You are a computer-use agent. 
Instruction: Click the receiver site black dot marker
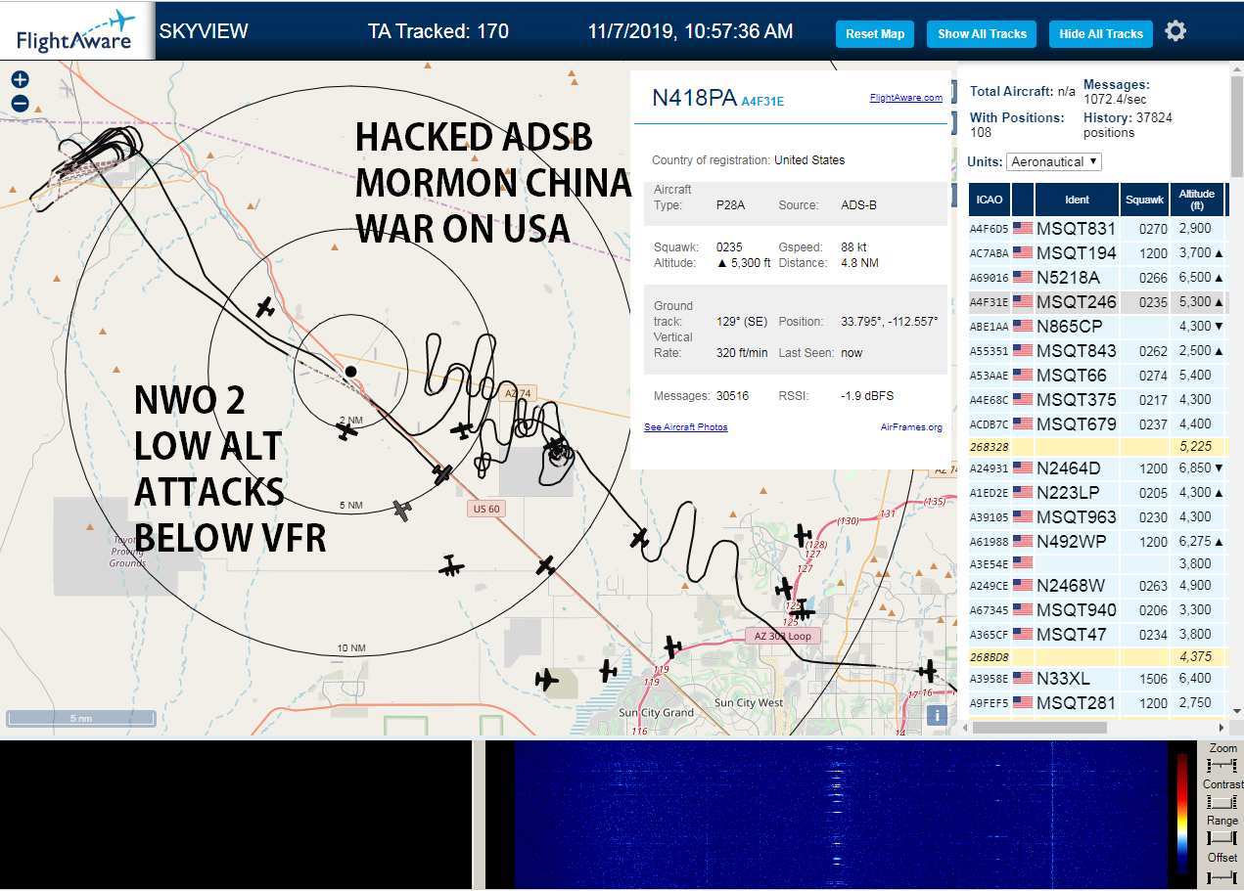[350, 371]
